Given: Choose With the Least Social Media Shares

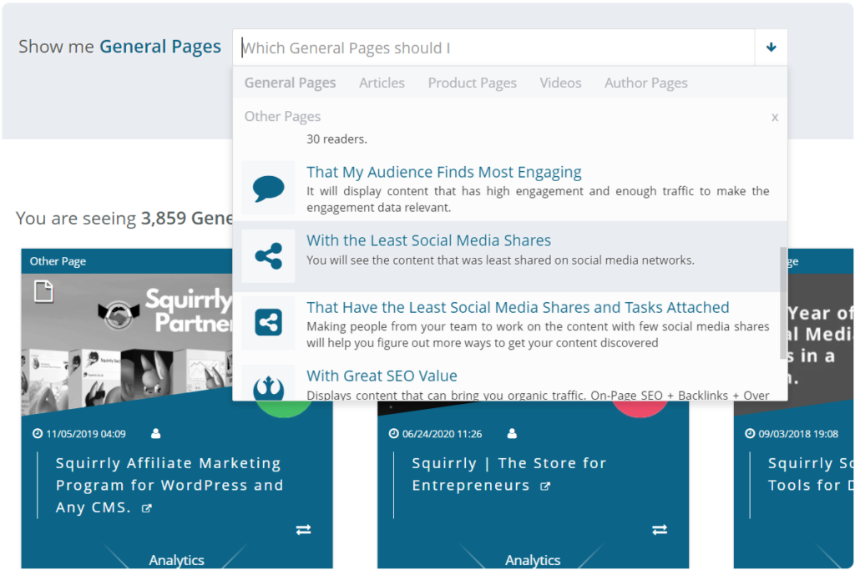Looking at the screenshot, I should point(428,240).
